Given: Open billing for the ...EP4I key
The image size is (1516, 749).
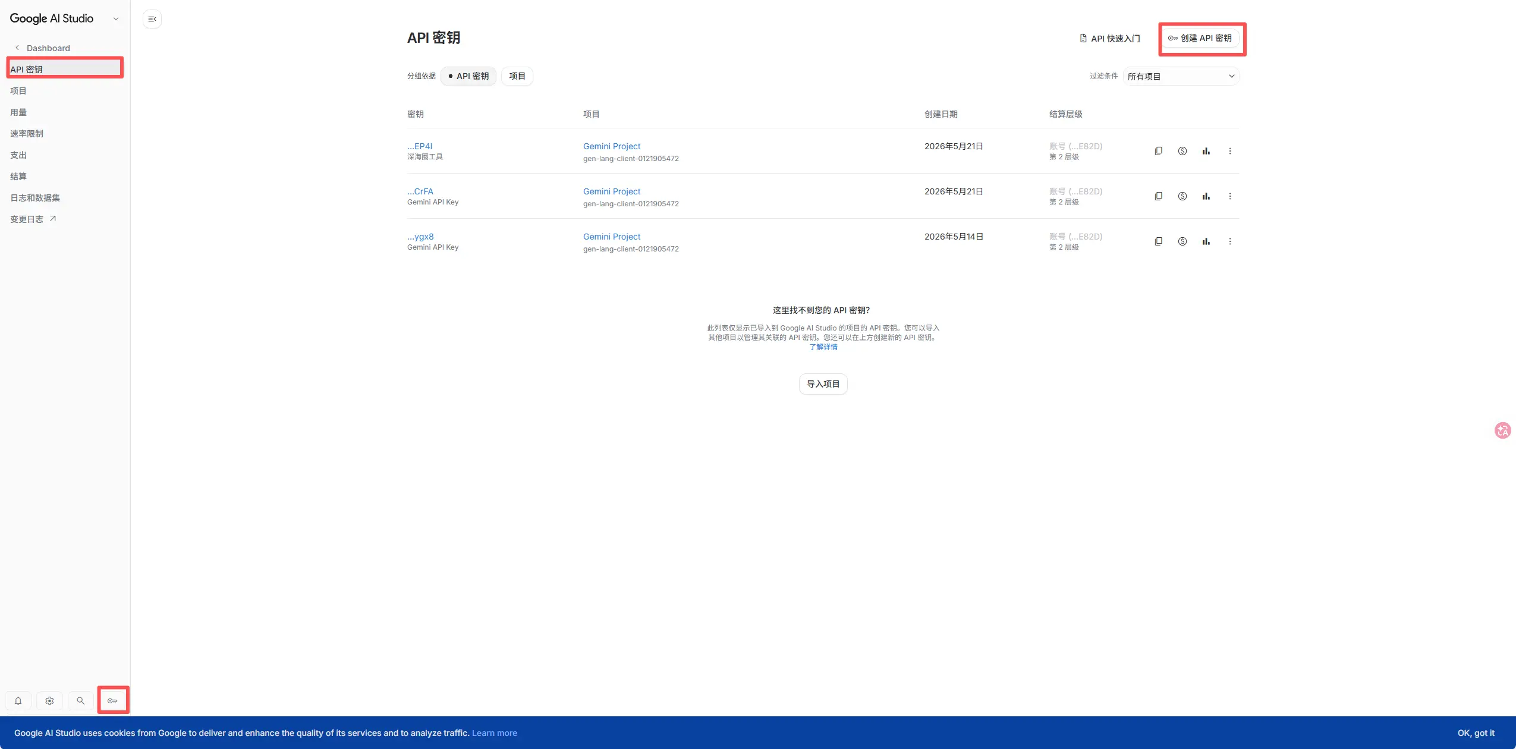Looking at the screenshot, I should click(x=1182, y=151).
